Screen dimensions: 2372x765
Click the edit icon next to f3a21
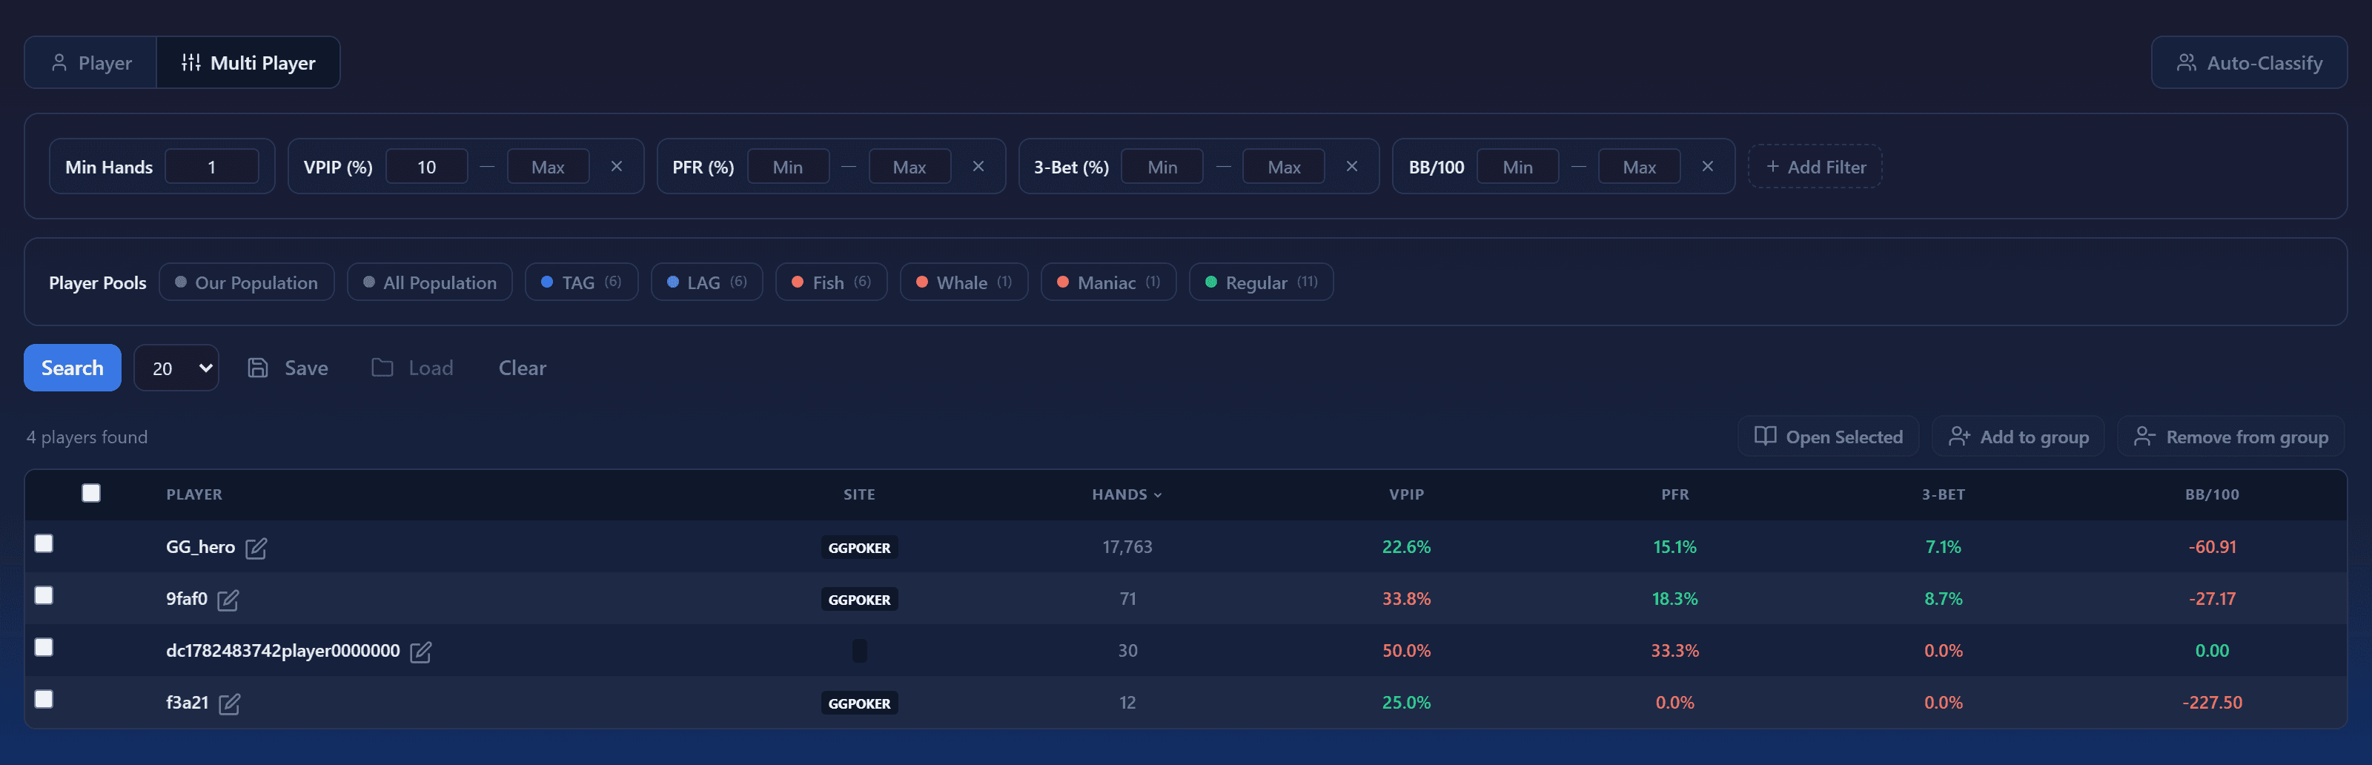coord(231,704)
